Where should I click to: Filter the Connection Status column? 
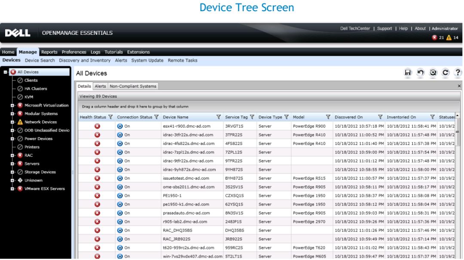click(x=156, y=117)
